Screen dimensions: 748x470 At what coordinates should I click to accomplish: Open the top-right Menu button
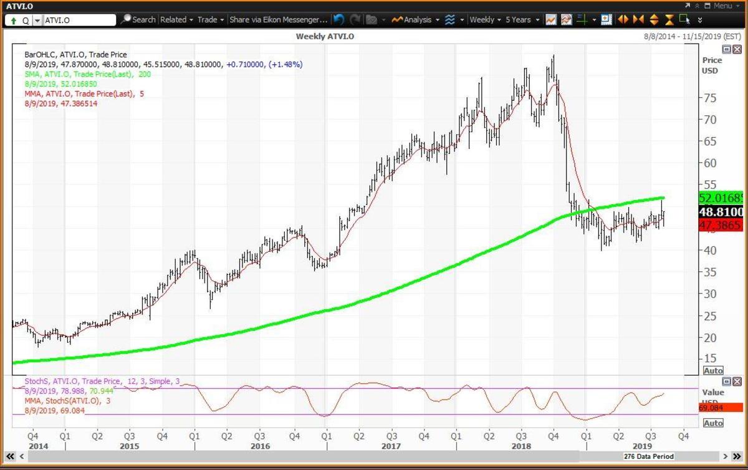719,6
